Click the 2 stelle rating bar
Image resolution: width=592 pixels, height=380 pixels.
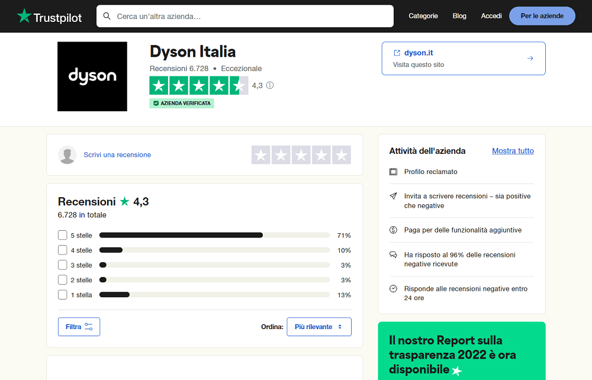point(214,279)
